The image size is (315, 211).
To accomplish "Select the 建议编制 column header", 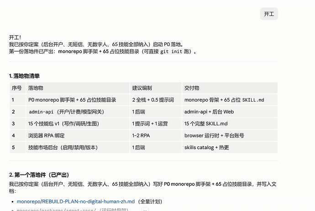I will [x=156, y=88].
